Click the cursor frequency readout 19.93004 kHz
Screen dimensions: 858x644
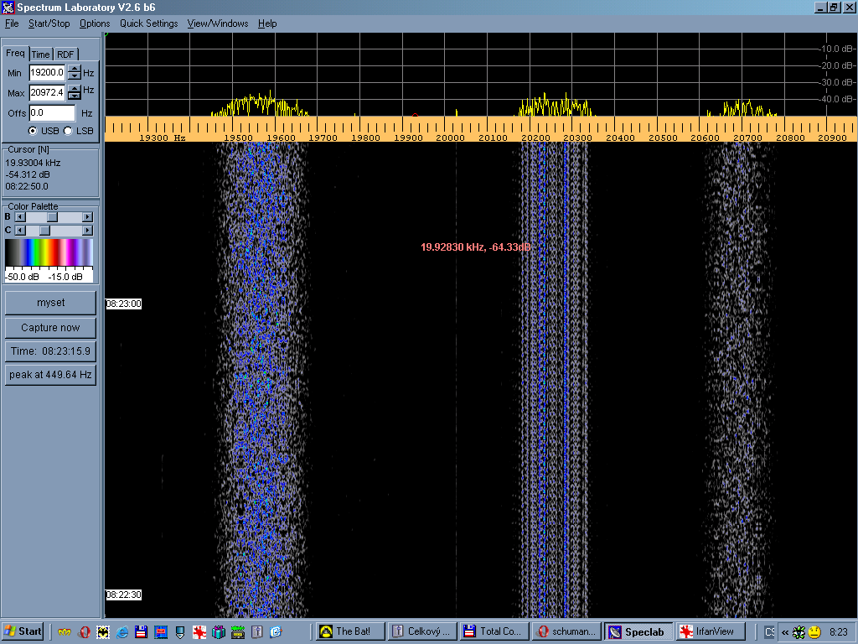tap(33, 163)
